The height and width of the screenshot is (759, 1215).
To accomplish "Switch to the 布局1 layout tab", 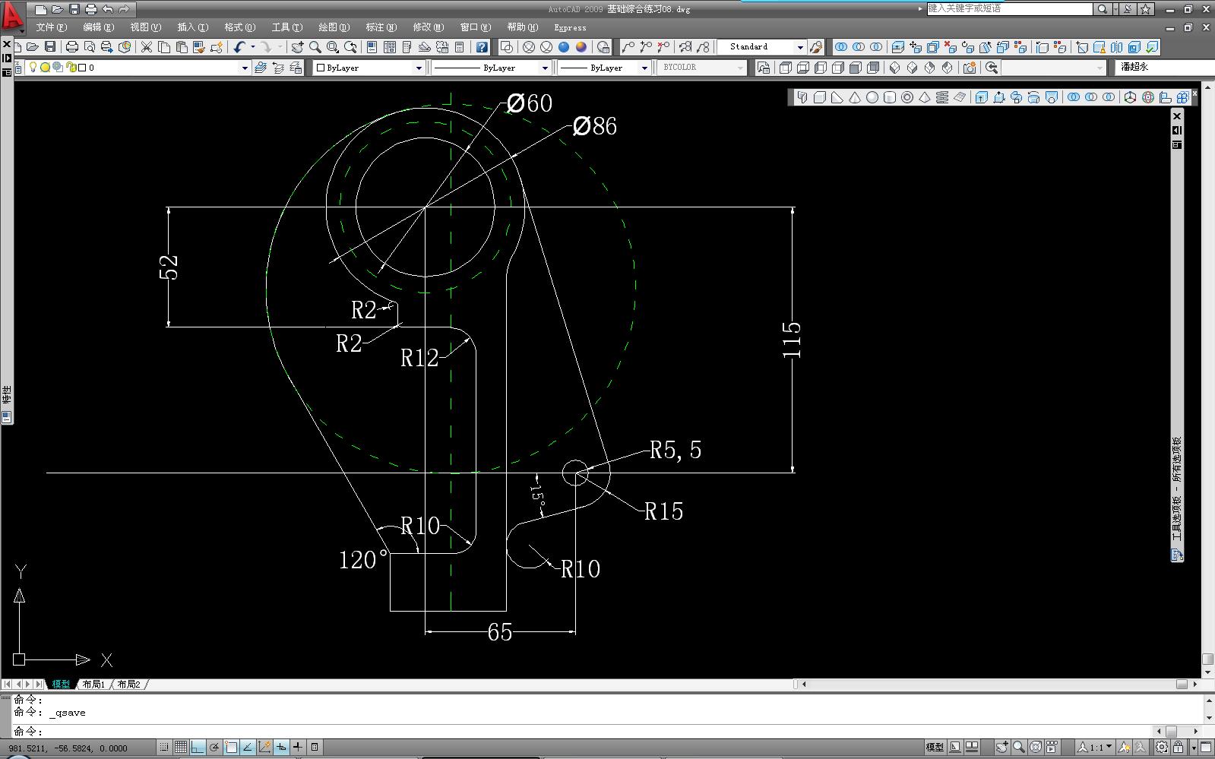I will pyautogui.click(x=93, y=685).
